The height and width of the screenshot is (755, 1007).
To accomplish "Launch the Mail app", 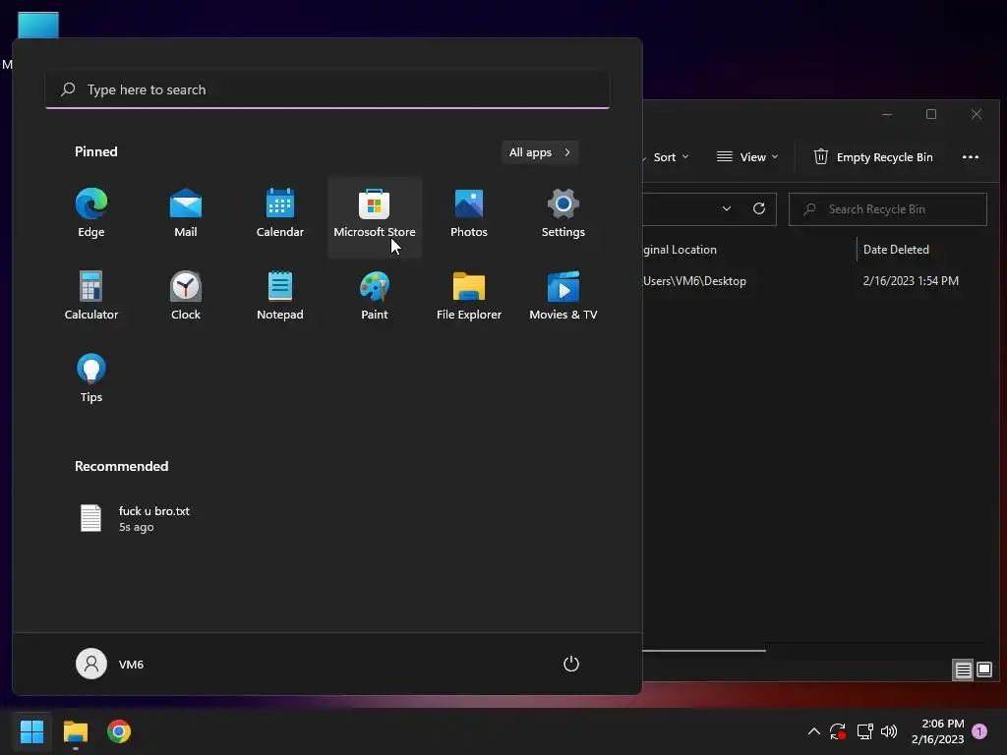I will pos(186,213).
